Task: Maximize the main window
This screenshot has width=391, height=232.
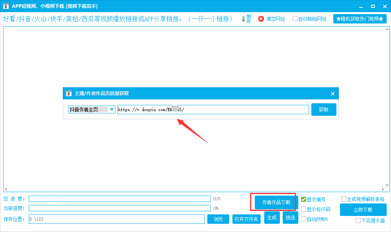Action: coord(373,7)
